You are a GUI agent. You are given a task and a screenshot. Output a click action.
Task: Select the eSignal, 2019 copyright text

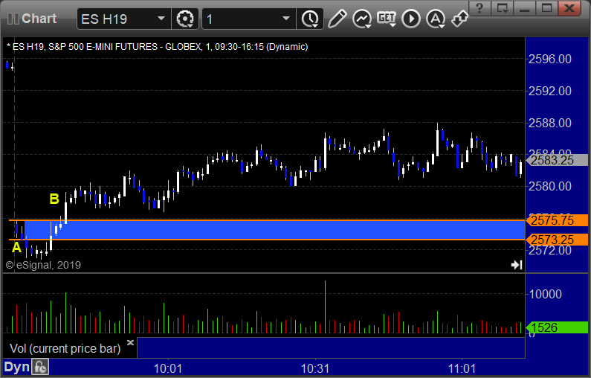click(43, 265)
